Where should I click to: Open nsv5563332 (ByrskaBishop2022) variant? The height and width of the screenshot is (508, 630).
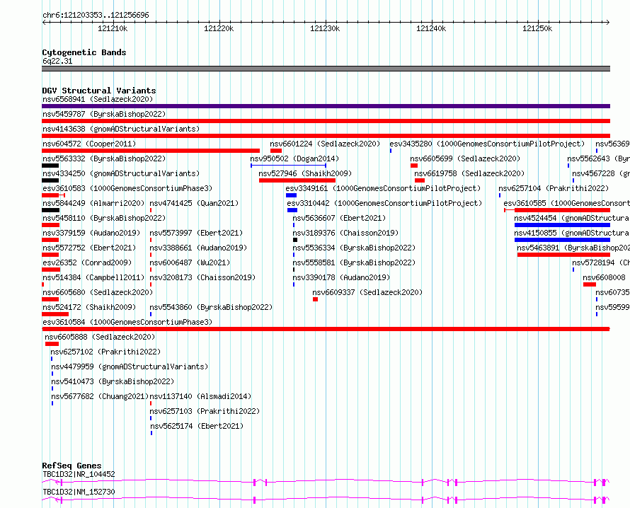(104, 158)
